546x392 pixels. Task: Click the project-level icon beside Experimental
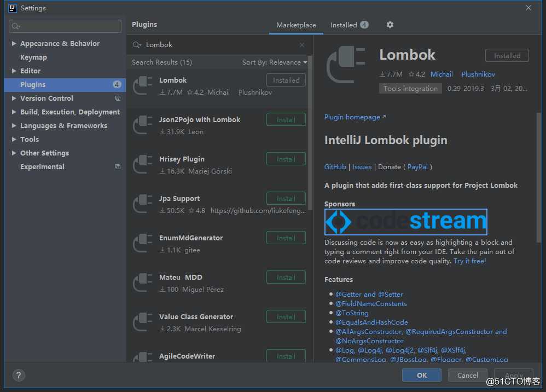point(118,167)
